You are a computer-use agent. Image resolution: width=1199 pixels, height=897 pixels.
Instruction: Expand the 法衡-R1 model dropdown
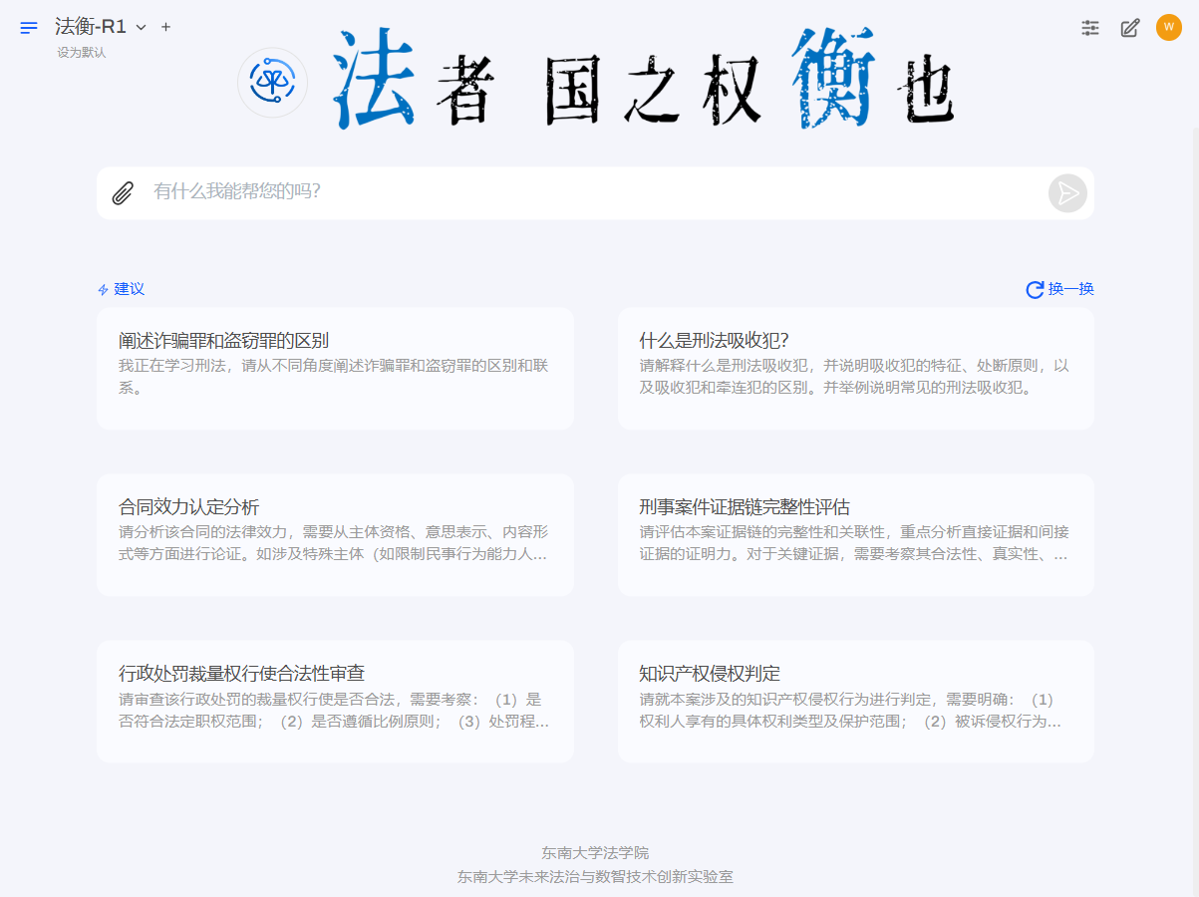[x=141, y=28]
